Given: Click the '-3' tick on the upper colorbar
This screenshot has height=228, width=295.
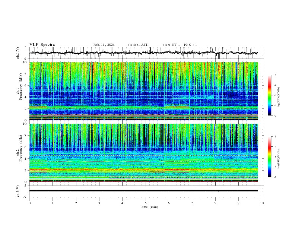Looking at the screenshot, I should [x=275, y=75].
